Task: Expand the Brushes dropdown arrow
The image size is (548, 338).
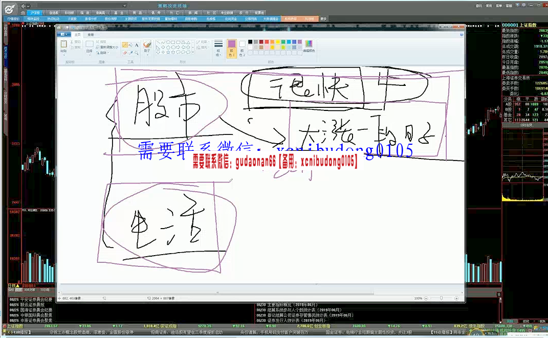Action: click(x=147, y=55)
